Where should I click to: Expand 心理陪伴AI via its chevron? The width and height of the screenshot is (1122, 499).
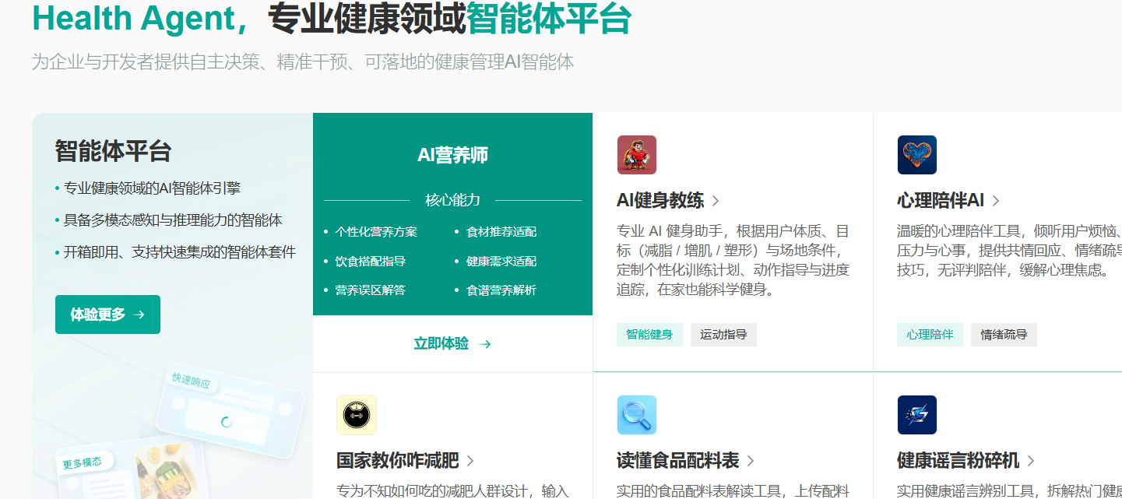point(996,201)
